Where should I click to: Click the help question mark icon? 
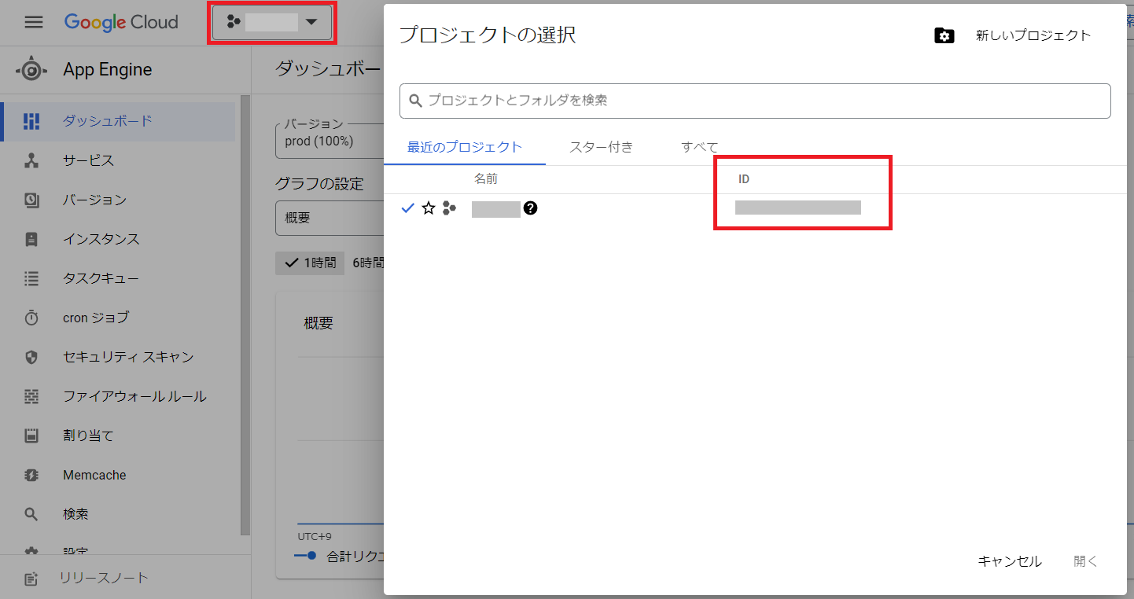pos(531,208)
